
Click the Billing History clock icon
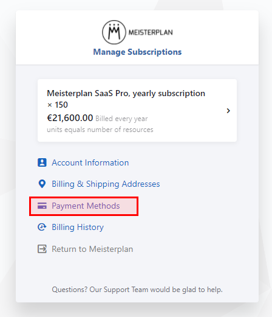pyautogui.click(x=42, y=227)
